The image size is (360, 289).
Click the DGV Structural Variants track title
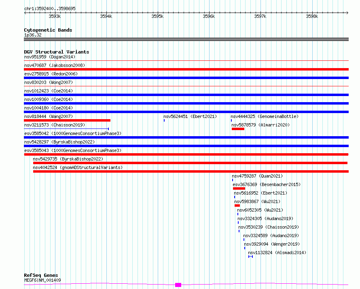click(x=57, y=52)
